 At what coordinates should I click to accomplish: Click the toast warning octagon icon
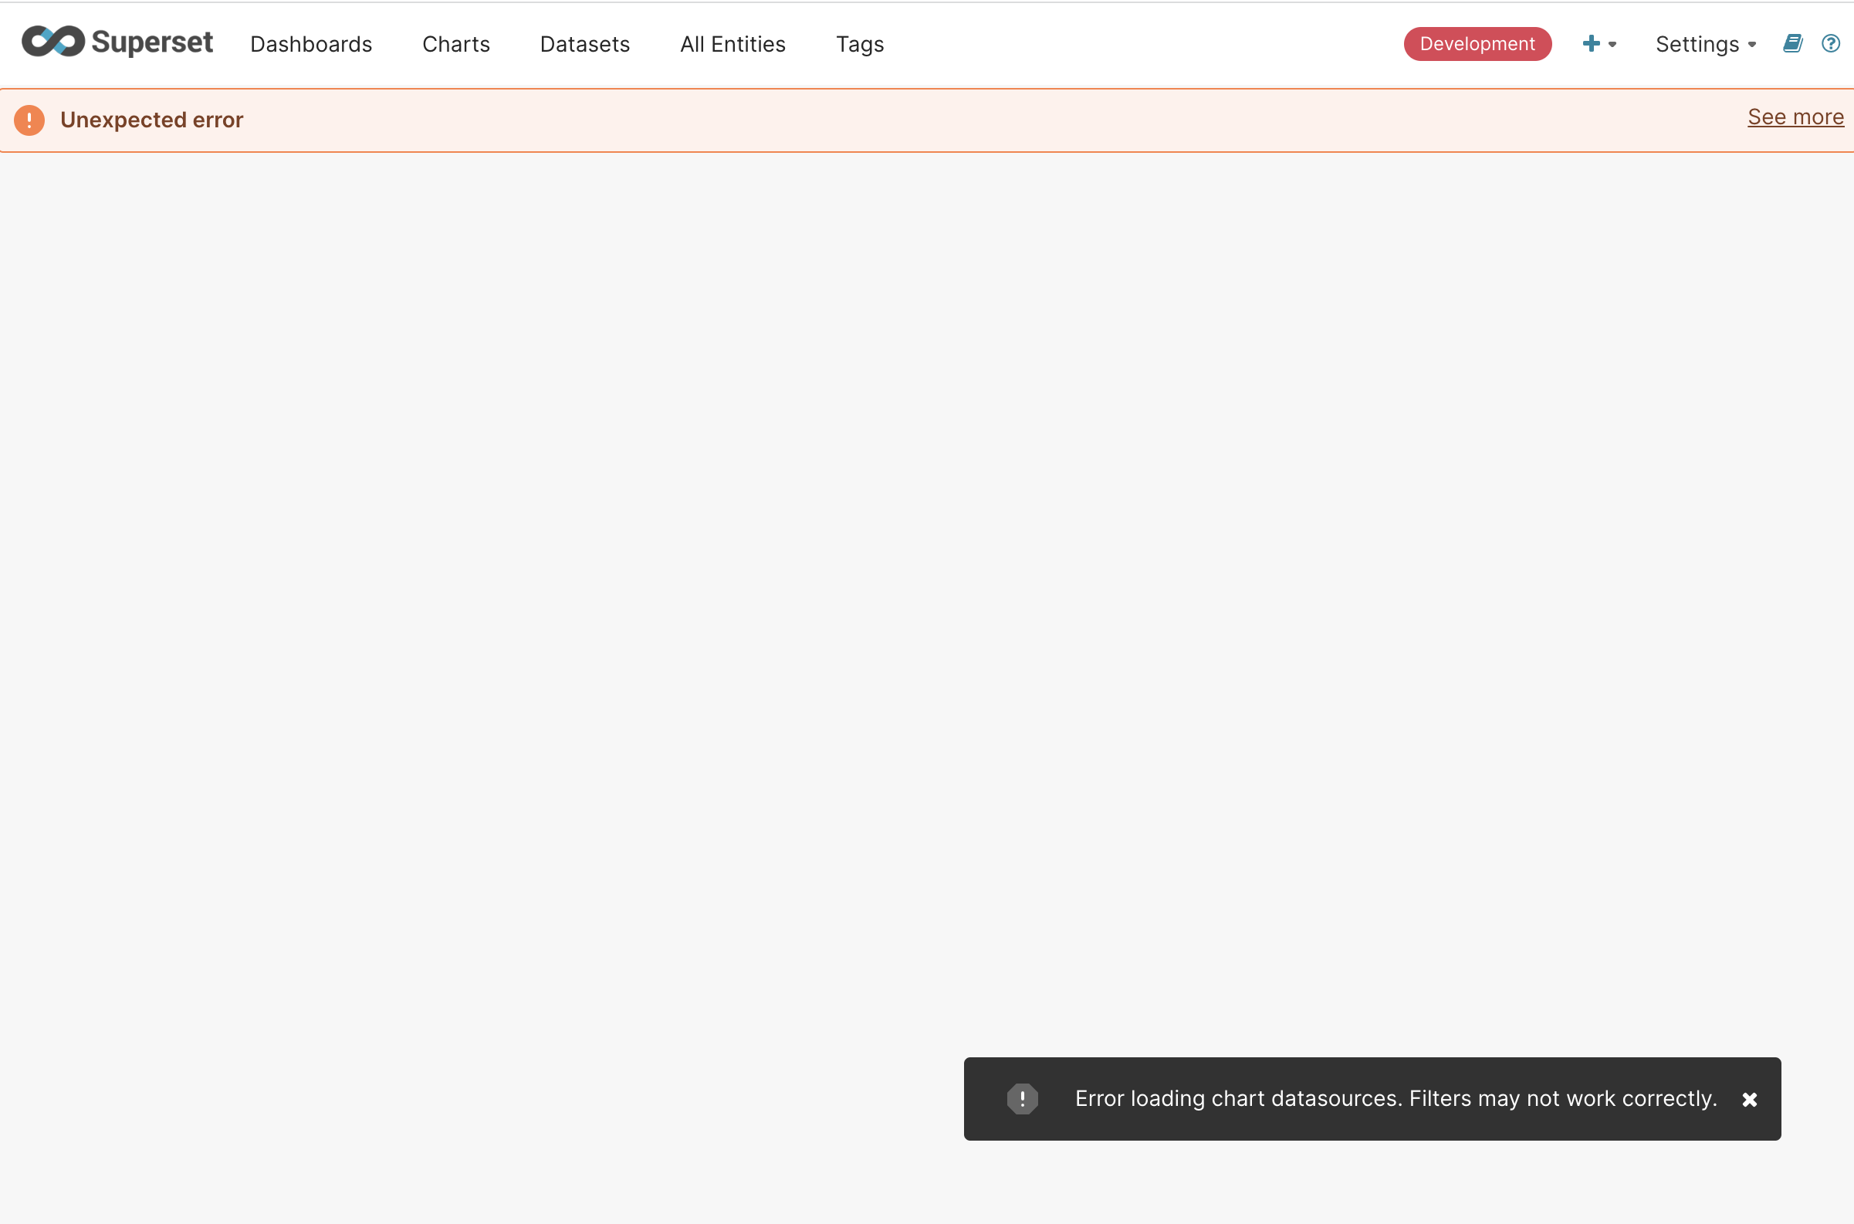[x=1022, y=1098]
